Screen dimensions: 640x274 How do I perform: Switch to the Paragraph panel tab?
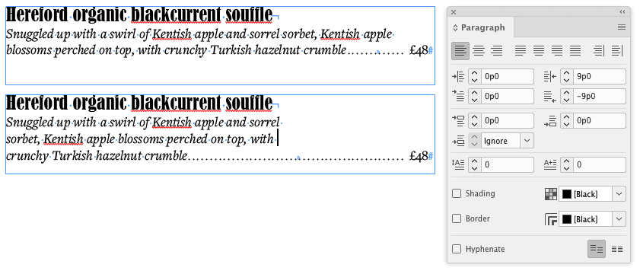click(480, 27)
